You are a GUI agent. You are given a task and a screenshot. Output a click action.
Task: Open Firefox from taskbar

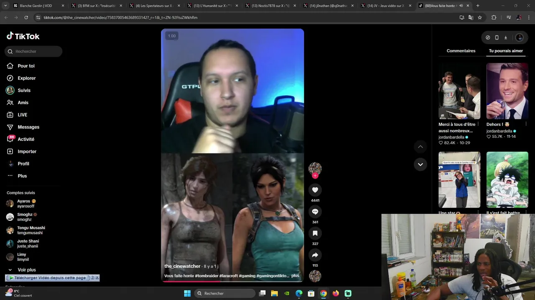point(336,293)
